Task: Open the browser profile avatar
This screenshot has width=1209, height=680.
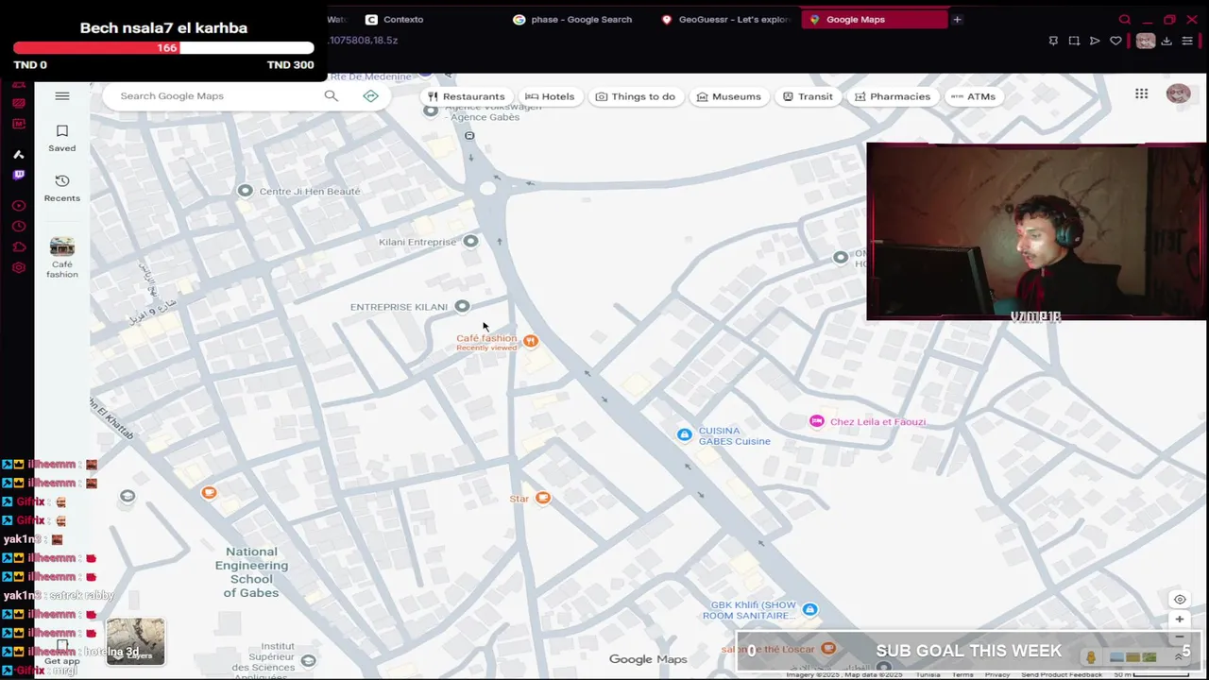Action: click(1145, 41)
